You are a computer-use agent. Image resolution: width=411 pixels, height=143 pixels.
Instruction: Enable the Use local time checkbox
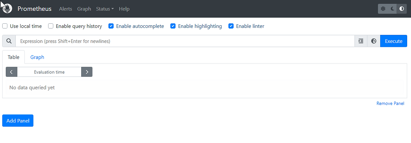coord(5,26)
